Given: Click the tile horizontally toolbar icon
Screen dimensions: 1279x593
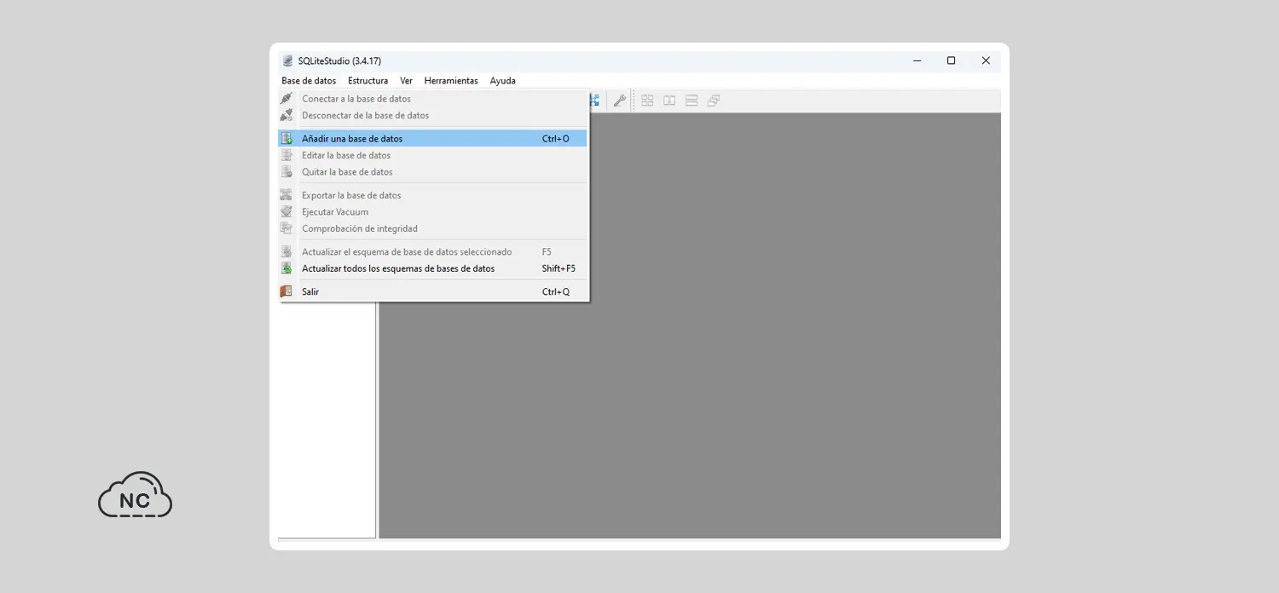Looking at the screenshot, I should (x=669, y=101).
